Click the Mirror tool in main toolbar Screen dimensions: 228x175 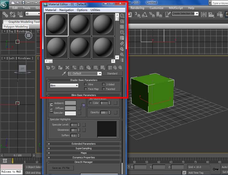[x=204, y=14]
